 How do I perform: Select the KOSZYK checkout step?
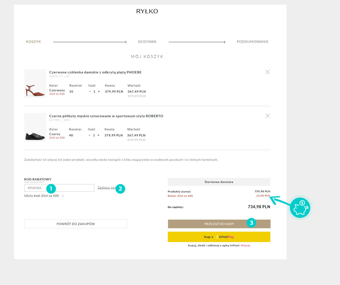(33, 42)
